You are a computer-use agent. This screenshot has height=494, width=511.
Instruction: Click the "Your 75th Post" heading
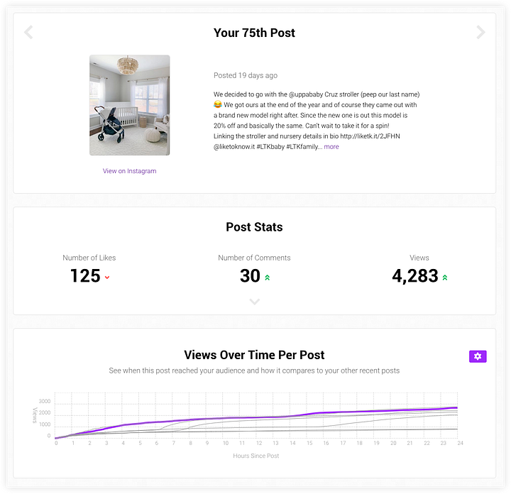(x=254, y=33)
